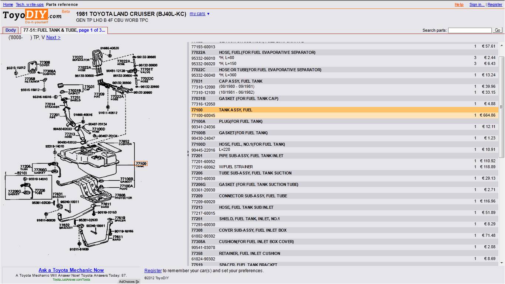
Task: Click the 77209 CONNECTOR SUB-ASSY heading
Action: point(344,196)
